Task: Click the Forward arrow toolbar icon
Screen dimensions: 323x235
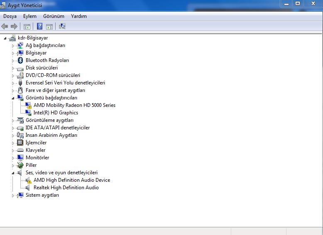Action: pyautogui.click(x=14, y=26)
